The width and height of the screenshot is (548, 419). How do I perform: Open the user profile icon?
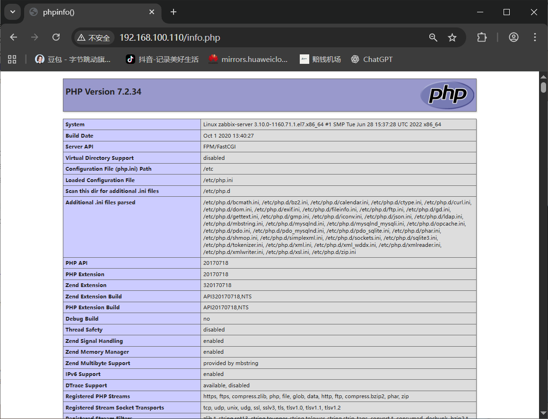pos(513,37)
